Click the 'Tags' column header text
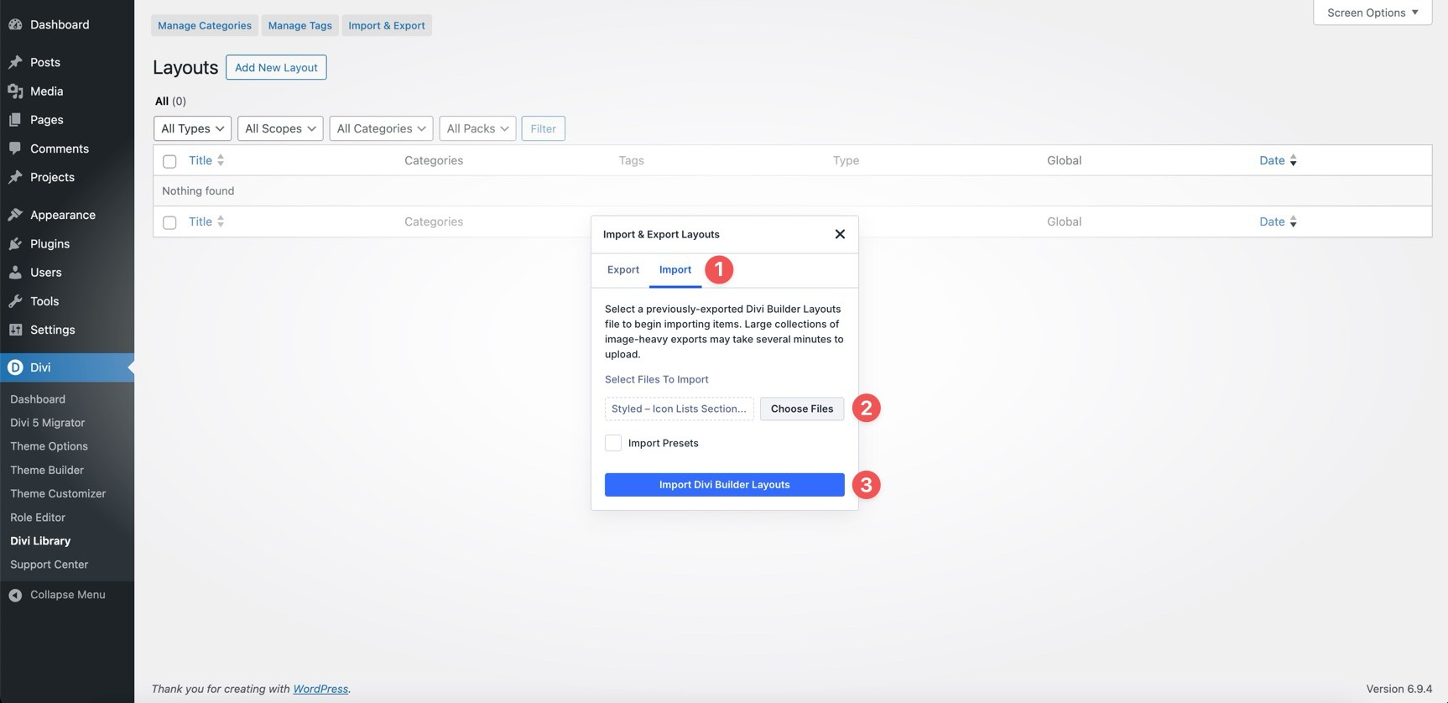Image resolution: width=1448 pixels, height=703 pixels. tap(632, 160)
